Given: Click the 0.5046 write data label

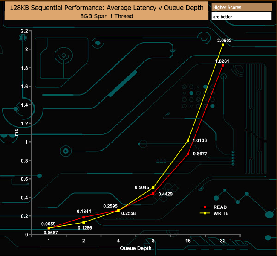Looking at the screenshot, I should point(142,187).
